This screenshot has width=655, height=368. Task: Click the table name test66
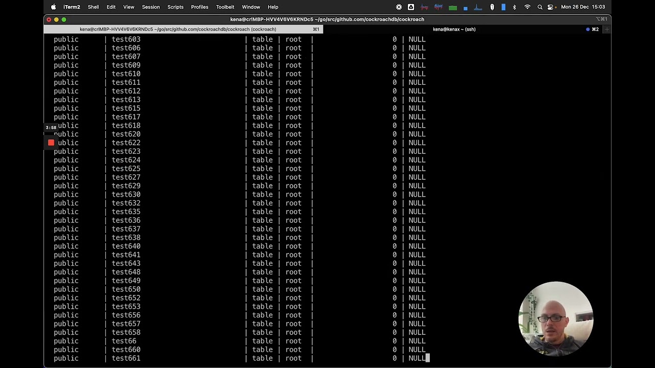click(124, 341)
